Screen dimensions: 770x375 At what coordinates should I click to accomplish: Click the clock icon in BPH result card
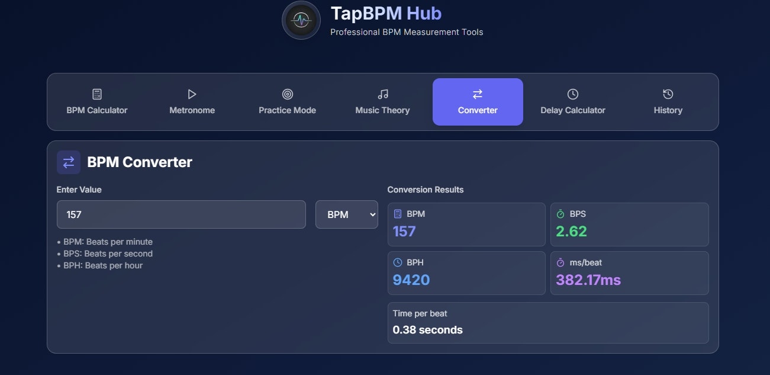click(x=398, y=262)
